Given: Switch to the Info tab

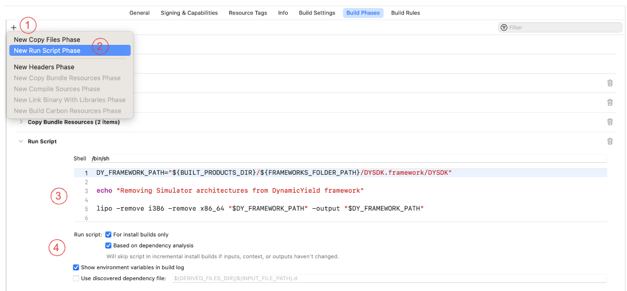Looking at the screenshot, I should 283,13.
